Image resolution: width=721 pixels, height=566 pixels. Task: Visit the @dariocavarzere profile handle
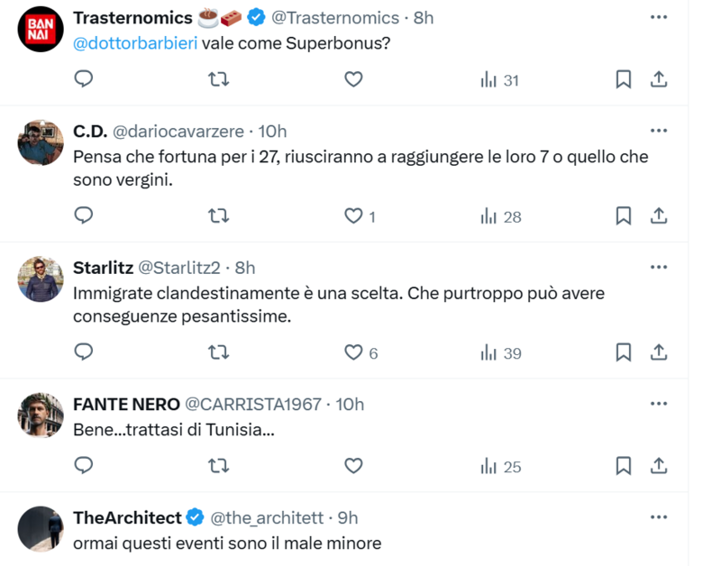(x=178, y=132)
